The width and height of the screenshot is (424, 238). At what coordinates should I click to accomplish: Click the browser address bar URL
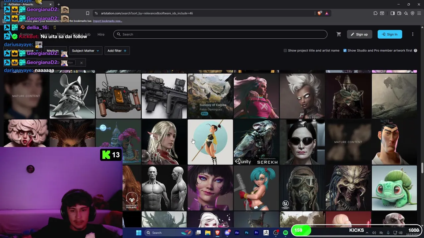pyautogui.click(x=147, y=13)
